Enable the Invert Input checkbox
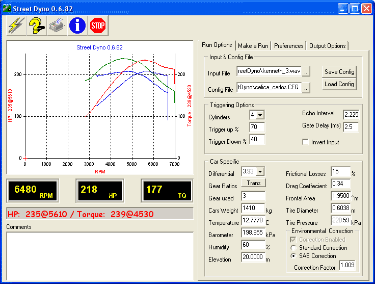The height and width of the screenshot is (284, 375). point(305,142)
